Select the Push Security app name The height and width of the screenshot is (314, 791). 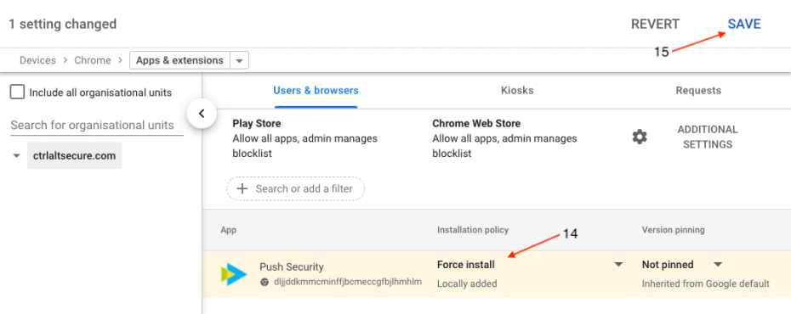click(292, 266)
